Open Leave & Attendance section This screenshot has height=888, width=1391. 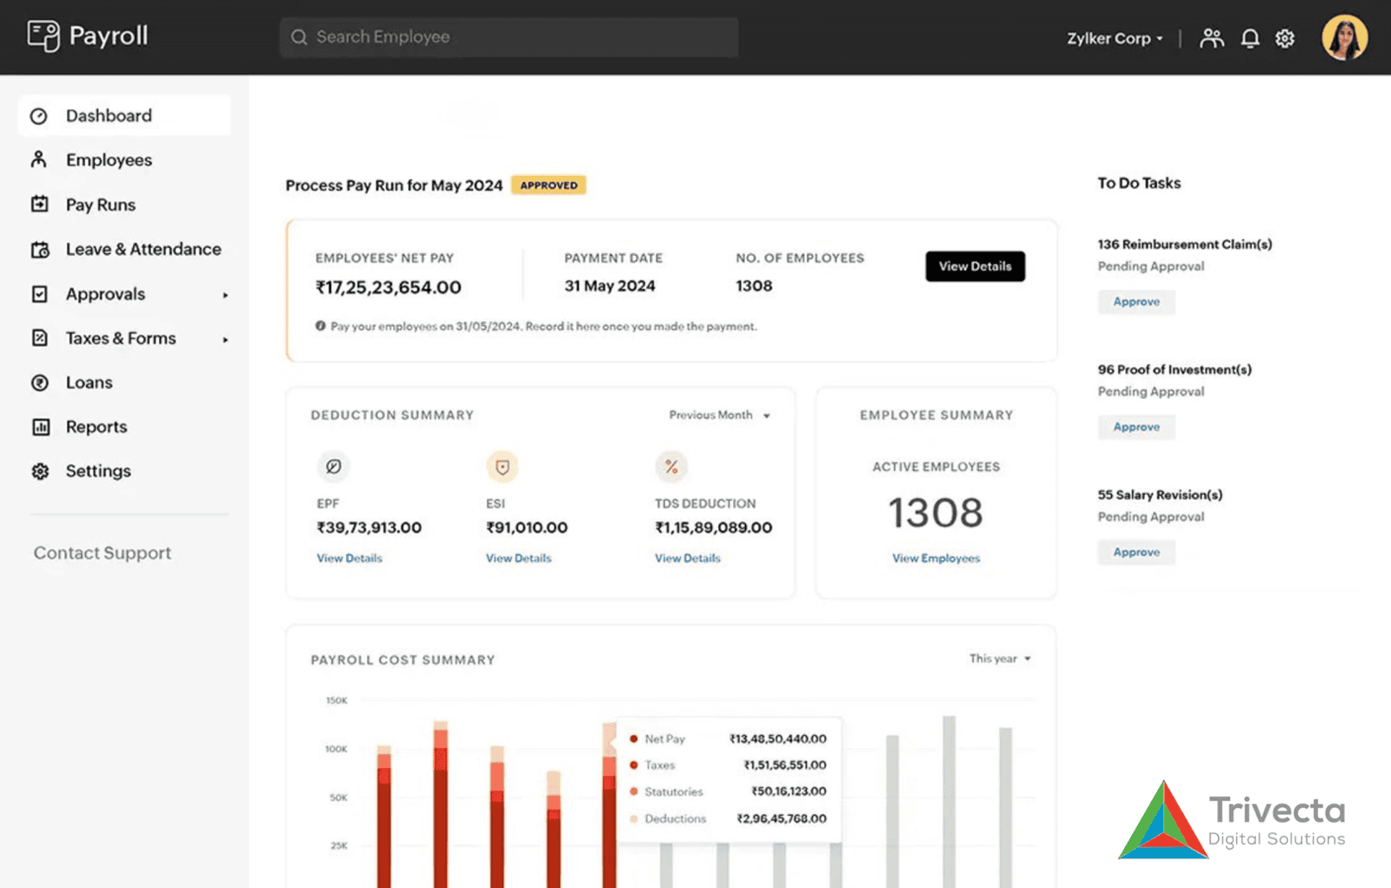click(143, 250)
